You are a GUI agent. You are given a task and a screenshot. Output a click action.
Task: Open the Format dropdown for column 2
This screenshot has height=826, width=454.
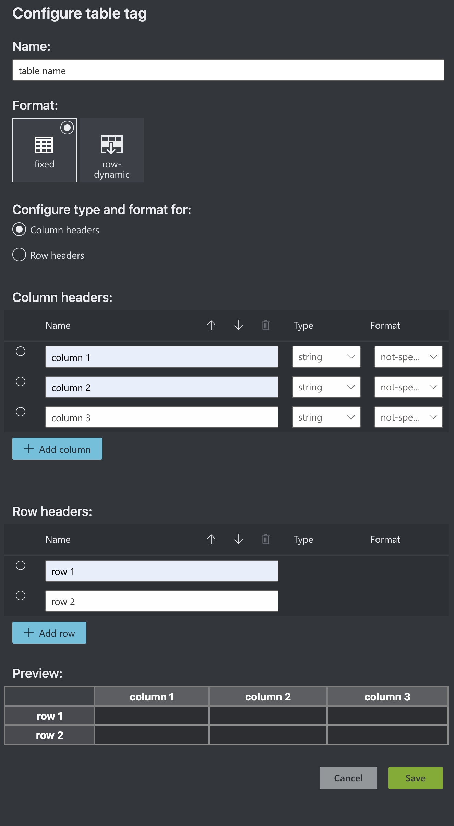point(408,387)
